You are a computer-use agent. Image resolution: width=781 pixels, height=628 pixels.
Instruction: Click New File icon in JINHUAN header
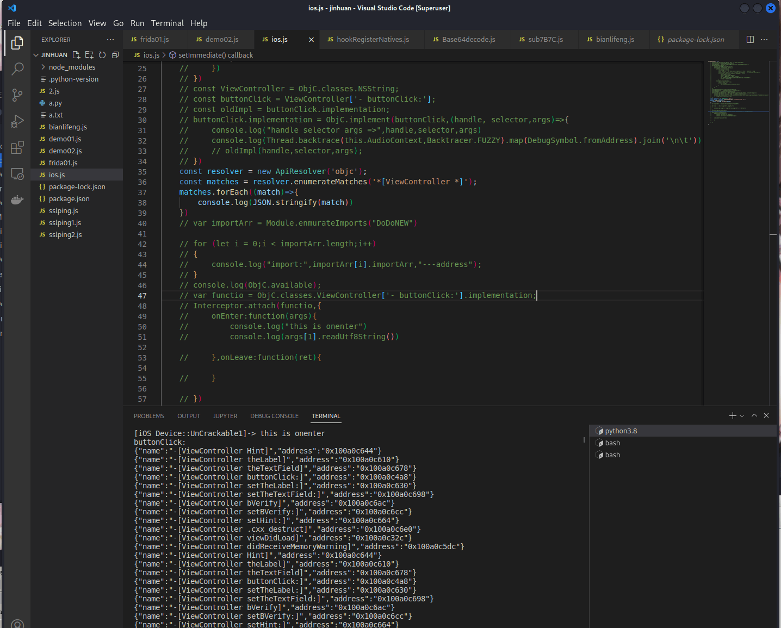coord(76,55)
